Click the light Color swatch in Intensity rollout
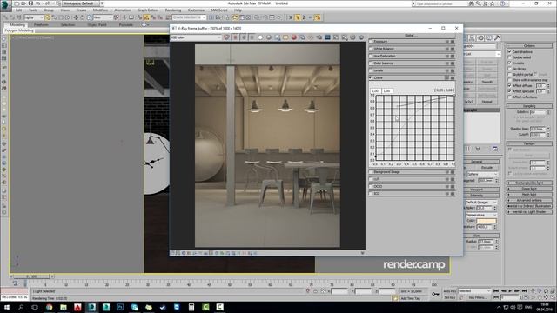The height and width of the screenshot is (313, 557). 487,221
